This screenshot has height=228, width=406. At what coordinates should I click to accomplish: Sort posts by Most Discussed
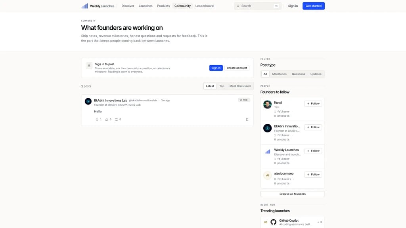point(240,86)
